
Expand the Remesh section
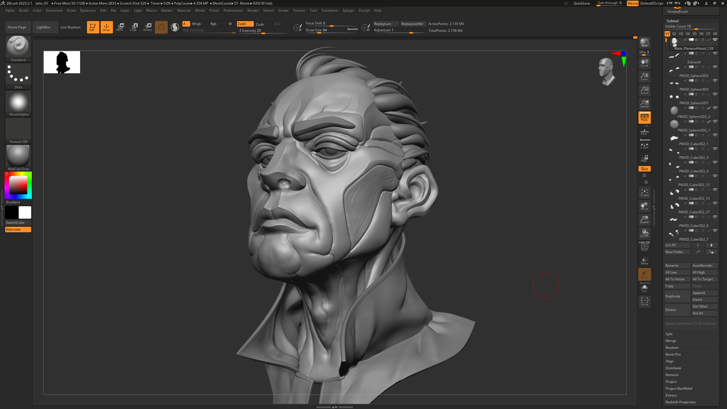tap(672, 375)
